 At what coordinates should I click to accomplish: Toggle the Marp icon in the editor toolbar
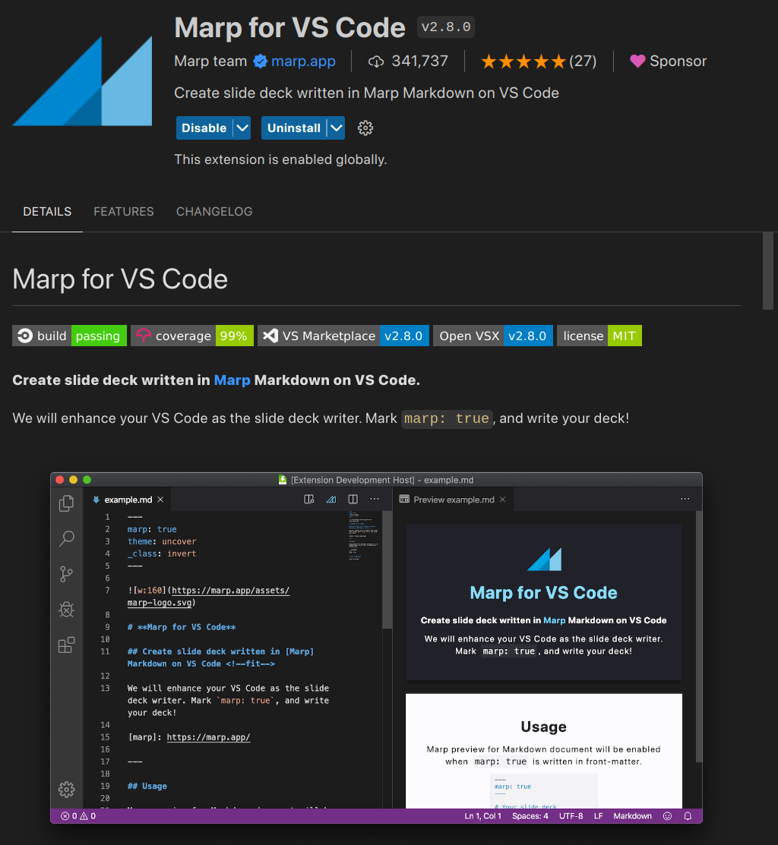(x=330, y=499)
